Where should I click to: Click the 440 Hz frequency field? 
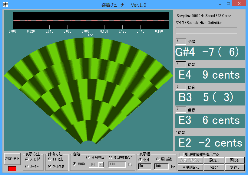coord(117,165)
